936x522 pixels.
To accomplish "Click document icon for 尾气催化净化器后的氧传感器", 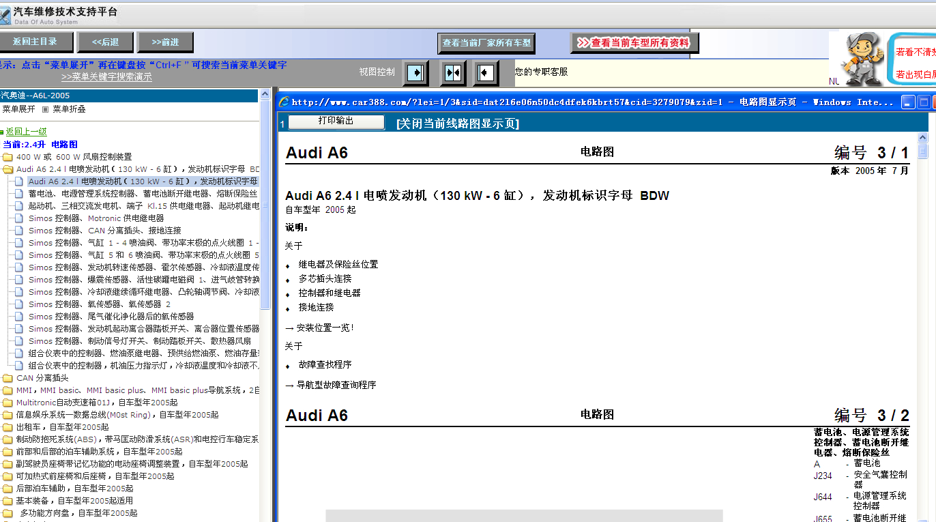I will click(x=20, y=317).
